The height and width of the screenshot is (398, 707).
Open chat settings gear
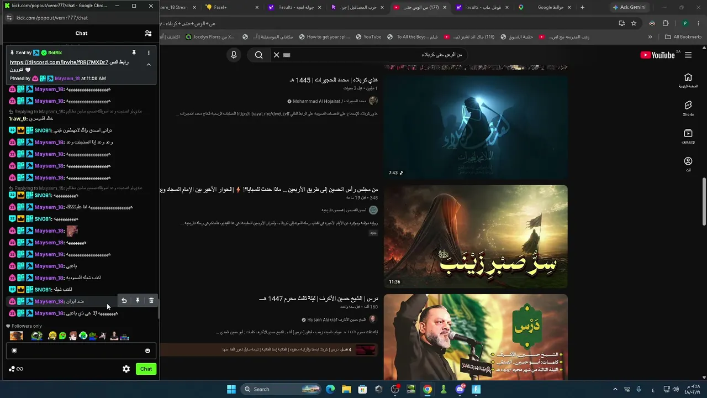pyautogui.click(x=126, y=369)
